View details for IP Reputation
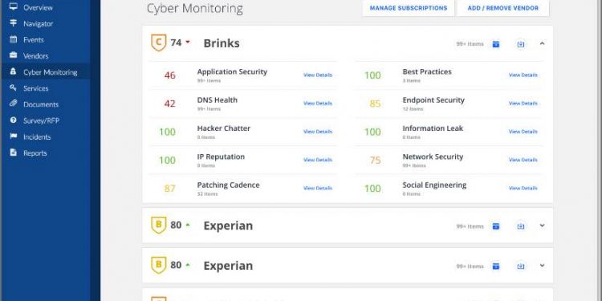Viewport: 602px width, 301px height. (x=318, y=160)
